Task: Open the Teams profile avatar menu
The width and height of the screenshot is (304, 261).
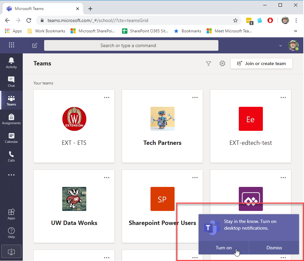Action: [x=293, y=45]
